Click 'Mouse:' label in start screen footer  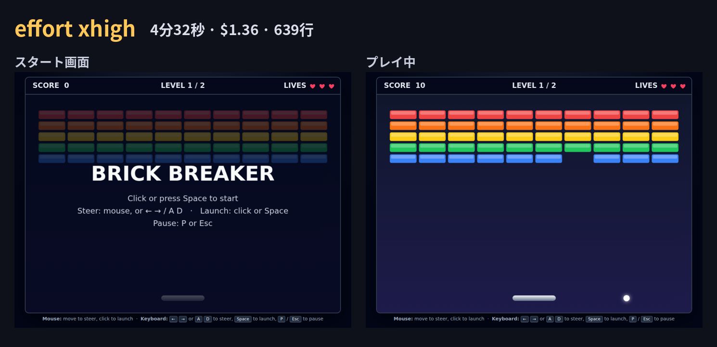pos(52,319)
